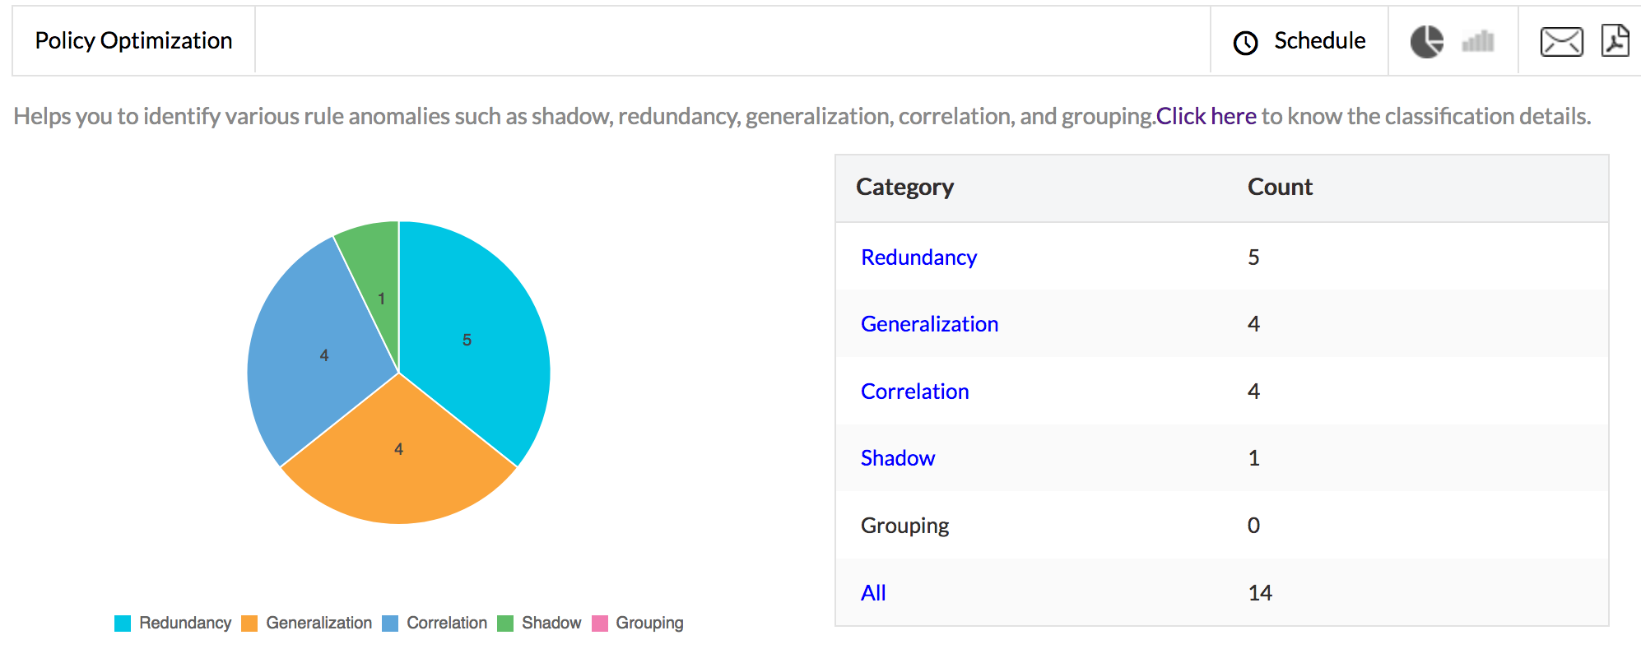This screenshot has width=1641, height=663.
Task: Switch to pie chart view icon
Action: click(1427, 41)
